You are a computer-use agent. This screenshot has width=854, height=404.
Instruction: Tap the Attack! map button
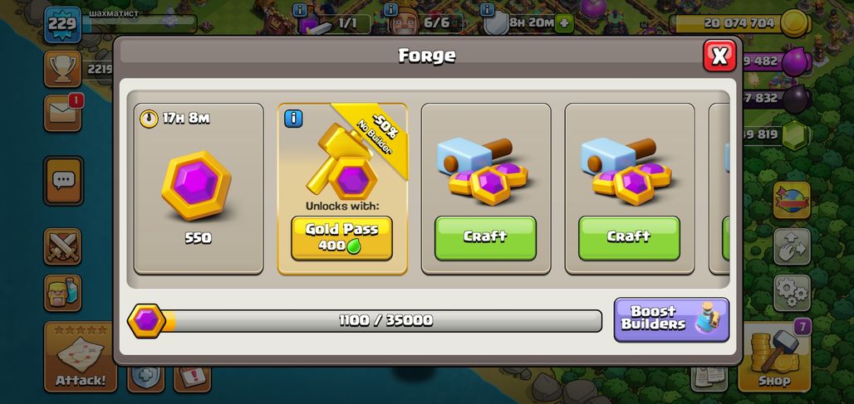80,356
